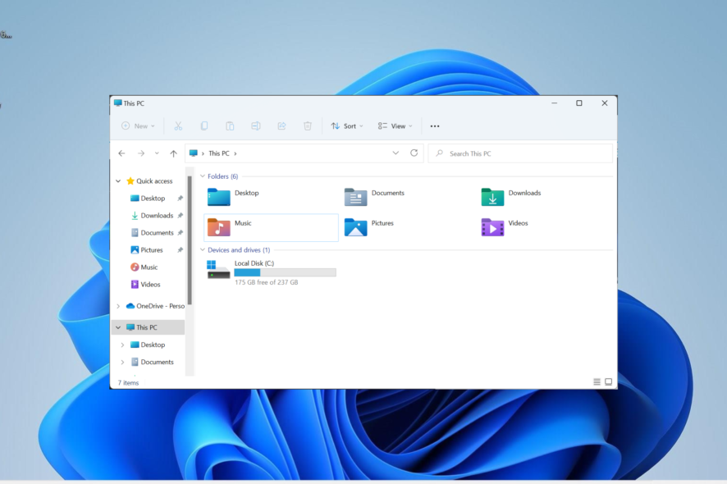
Task: Click the '7 items' status text
Action: [128, 383]
